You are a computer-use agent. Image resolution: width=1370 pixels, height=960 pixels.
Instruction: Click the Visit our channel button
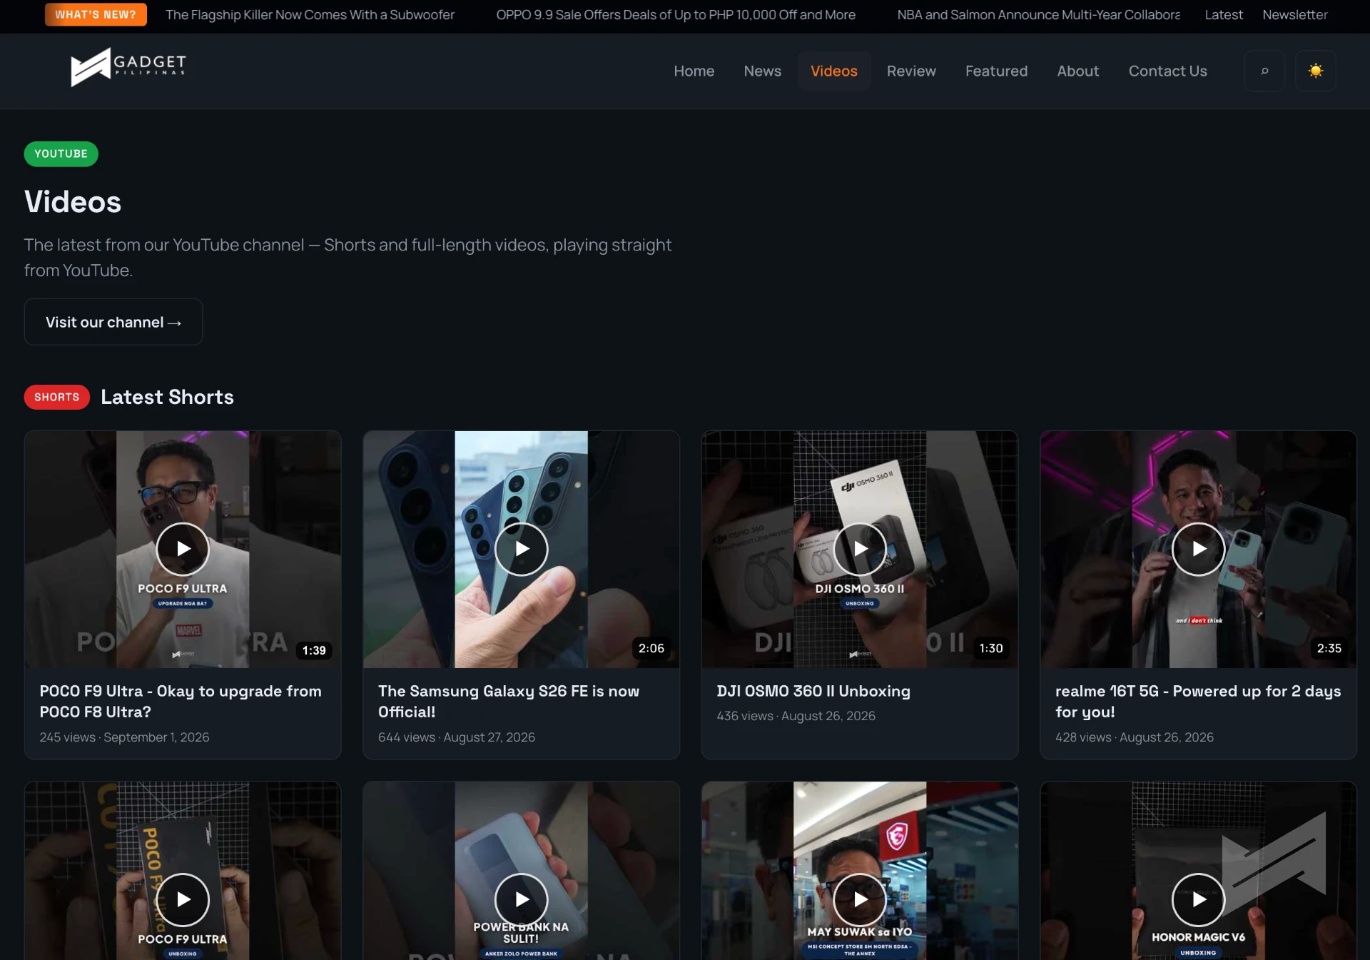click(113, 322)
